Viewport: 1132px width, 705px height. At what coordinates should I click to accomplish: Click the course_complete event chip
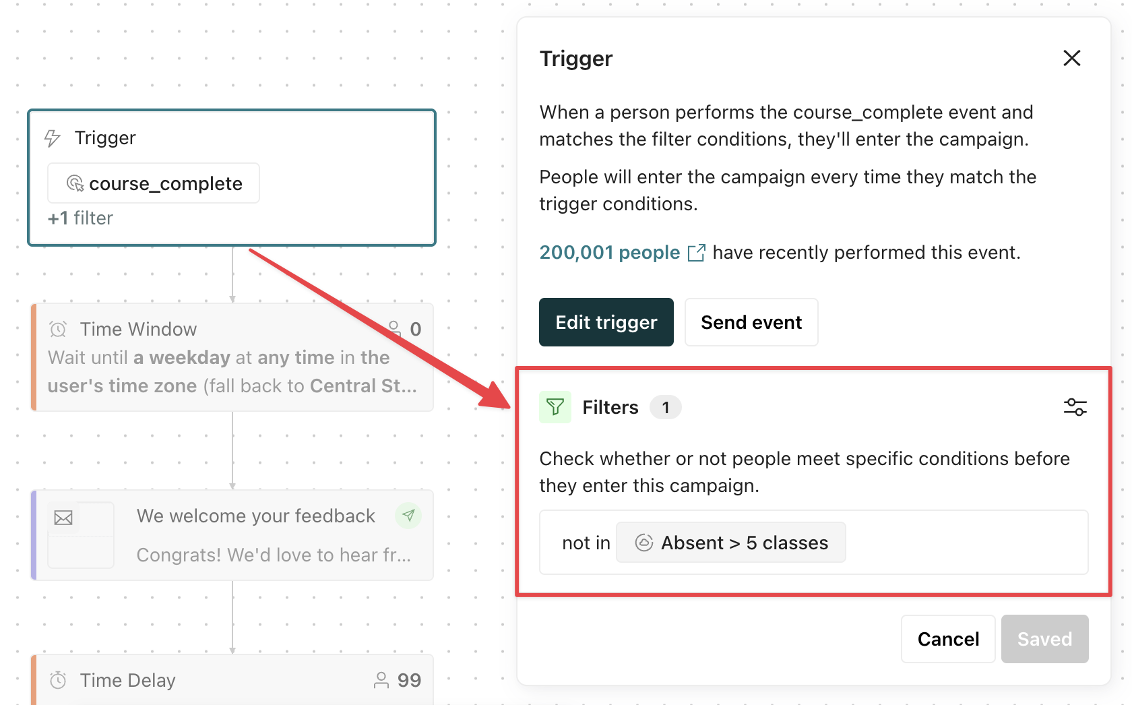[x=154, y=183]
